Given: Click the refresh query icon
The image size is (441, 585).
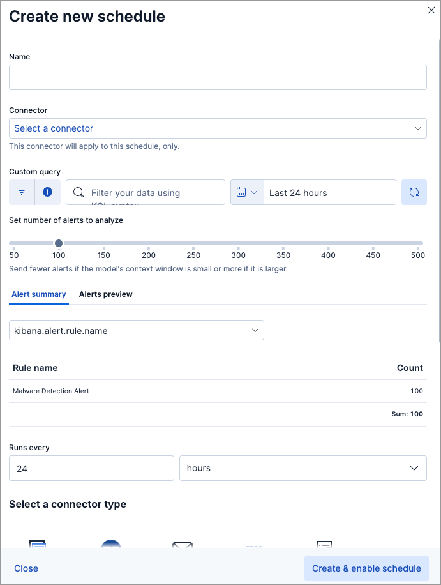Looking at the screenshot, I should (414, 192).
